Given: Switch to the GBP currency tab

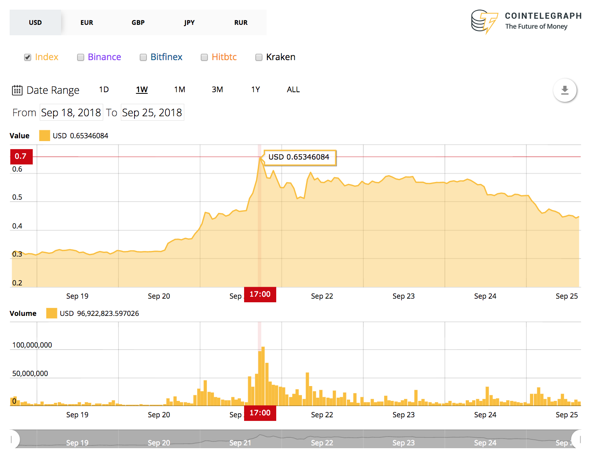Looking at the screenshot, I should tap(138, 22).
